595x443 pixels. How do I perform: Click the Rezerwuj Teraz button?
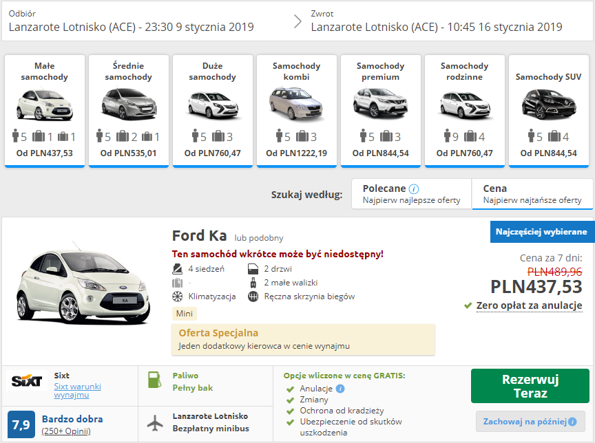pyautogui.click(x=530, y=386)
